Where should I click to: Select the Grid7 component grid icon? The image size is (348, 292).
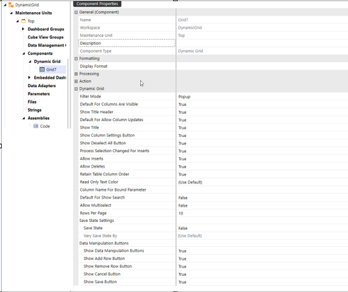pos(42,70)
